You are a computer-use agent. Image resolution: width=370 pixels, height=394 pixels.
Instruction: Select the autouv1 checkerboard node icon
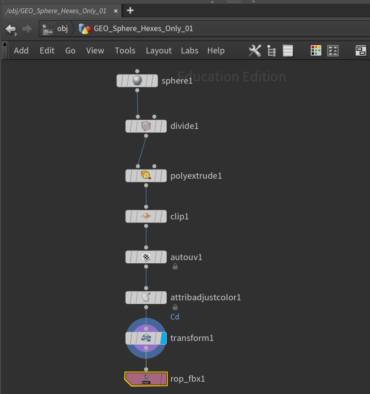(x=146, y=257)
